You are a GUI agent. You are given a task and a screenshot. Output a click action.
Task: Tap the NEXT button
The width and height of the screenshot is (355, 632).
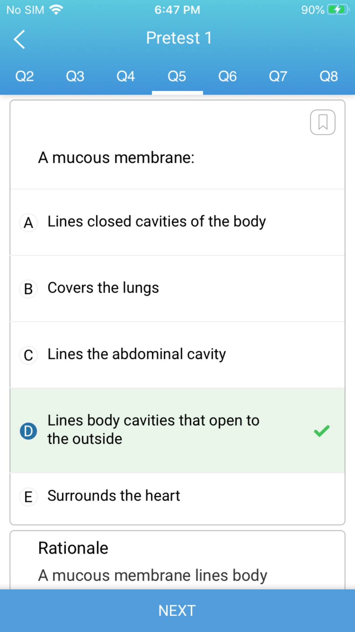point(177,611)
